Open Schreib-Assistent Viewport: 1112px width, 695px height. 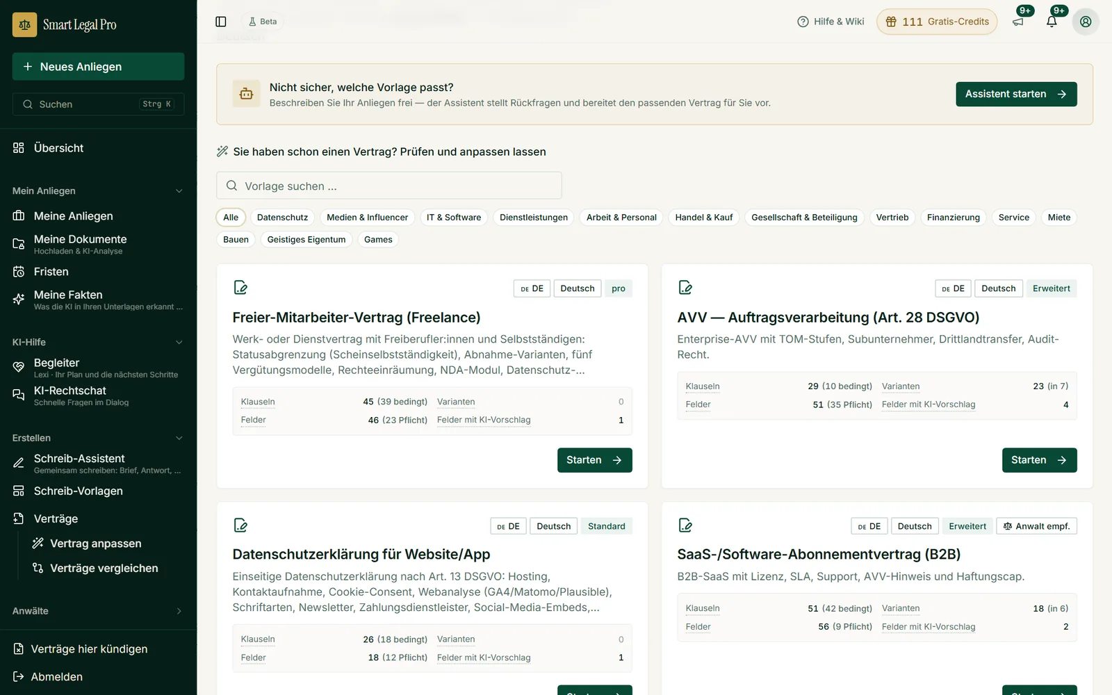[x=99, y=464]
